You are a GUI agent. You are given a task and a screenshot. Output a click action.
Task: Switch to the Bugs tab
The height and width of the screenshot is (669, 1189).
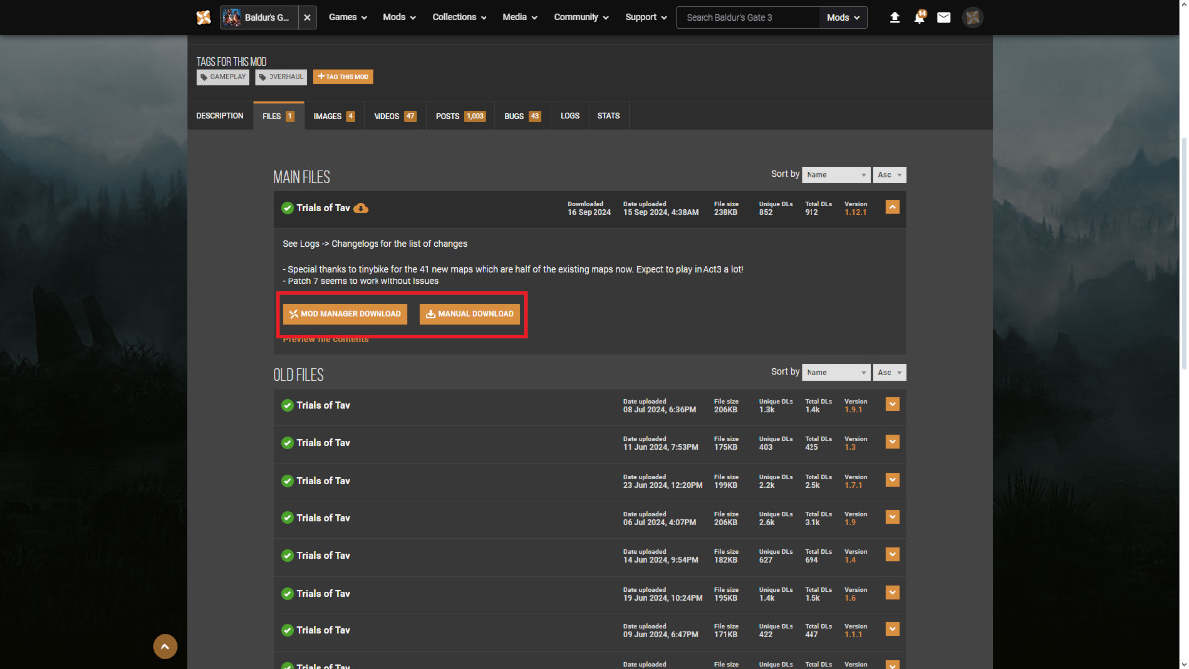point(522,116)
